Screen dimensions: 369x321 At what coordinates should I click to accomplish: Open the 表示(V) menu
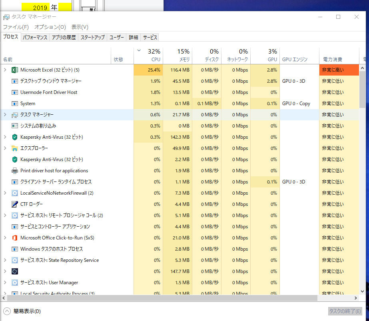coord(80,27)
